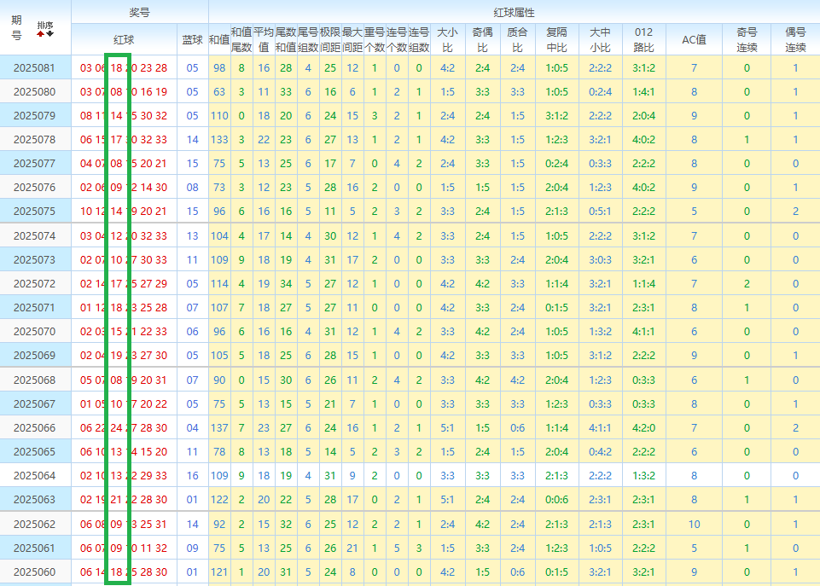
Task: Open issue 2025081 row
Action: click(34, 67)
